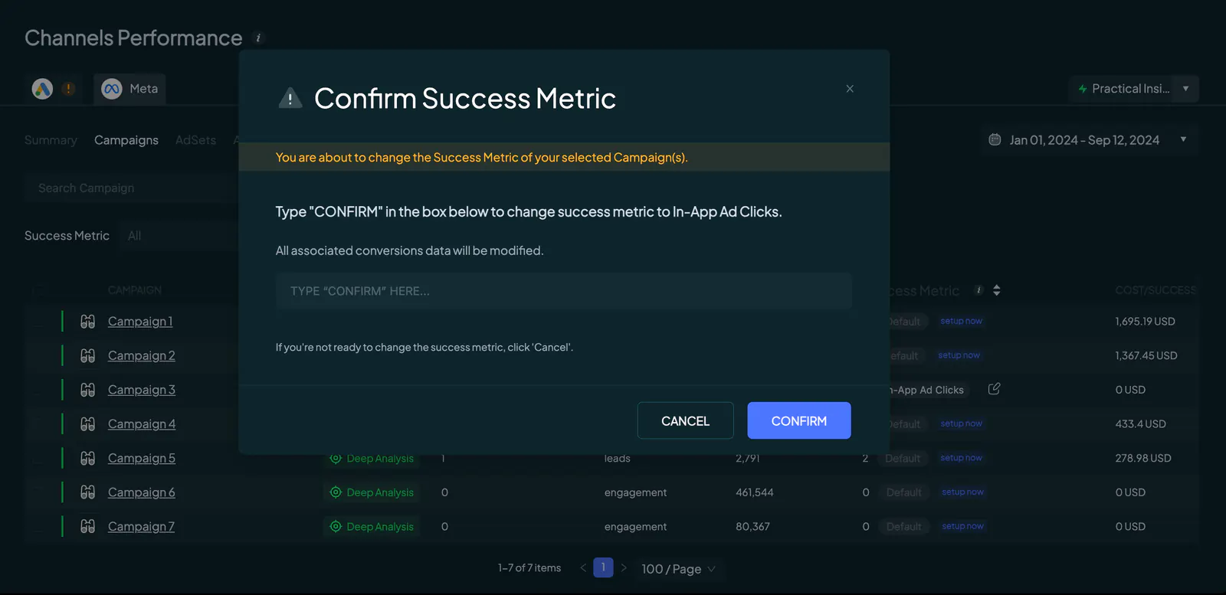The width and height of the screenshot is (1226, 595).
Task: Click the CANCEL button in the dialog
Action: coord(685,420)
